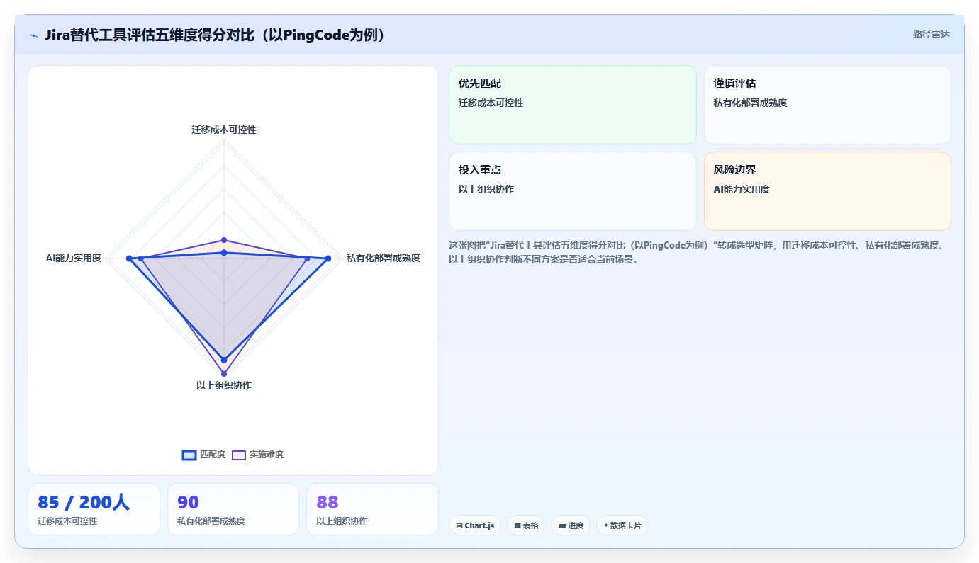Click AI能力实用度 text in 风险边界 card
Viewport: 979px width, 563px height.
point(742,189)
